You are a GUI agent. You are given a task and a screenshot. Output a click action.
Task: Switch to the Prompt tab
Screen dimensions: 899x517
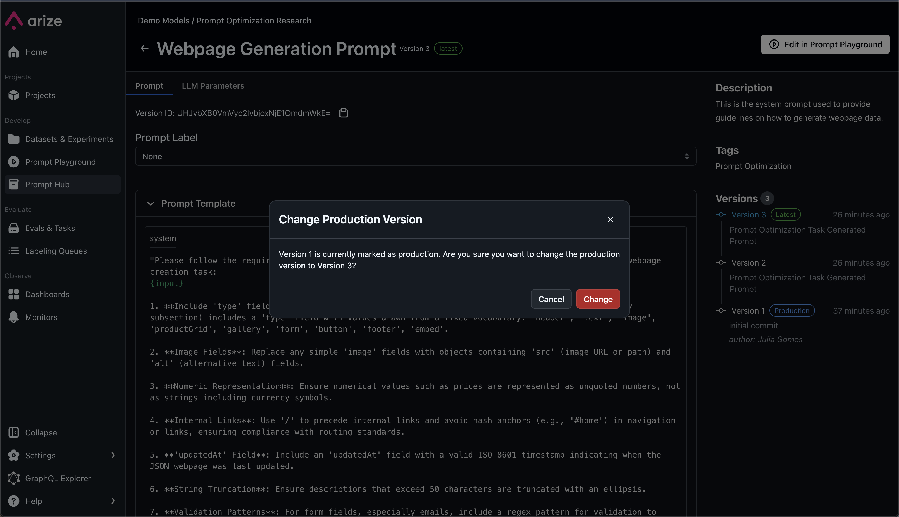[x=149, y=85]
